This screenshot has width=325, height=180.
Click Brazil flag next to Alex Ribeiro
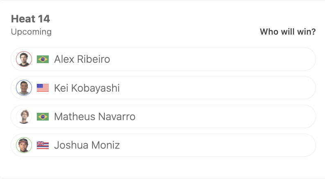[x=43, y=59]
